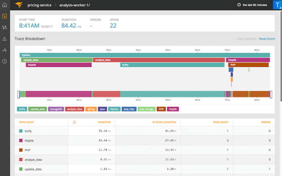This screenshot has height=176, width=282.
Task: Open the activity pulse icon in sidebar
Action: click(x=4, y=50)
